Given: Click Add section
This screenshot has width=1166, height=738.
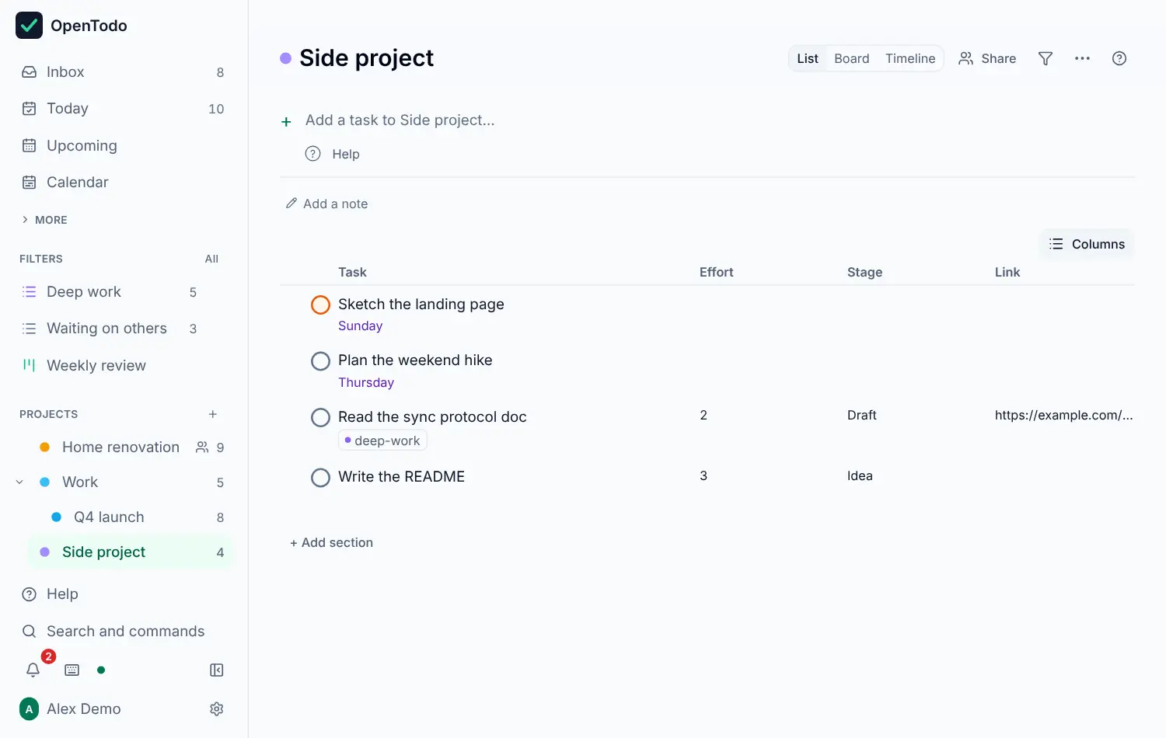Looking at the screenshot, I should pyautogui.click(x=331, y=542).
